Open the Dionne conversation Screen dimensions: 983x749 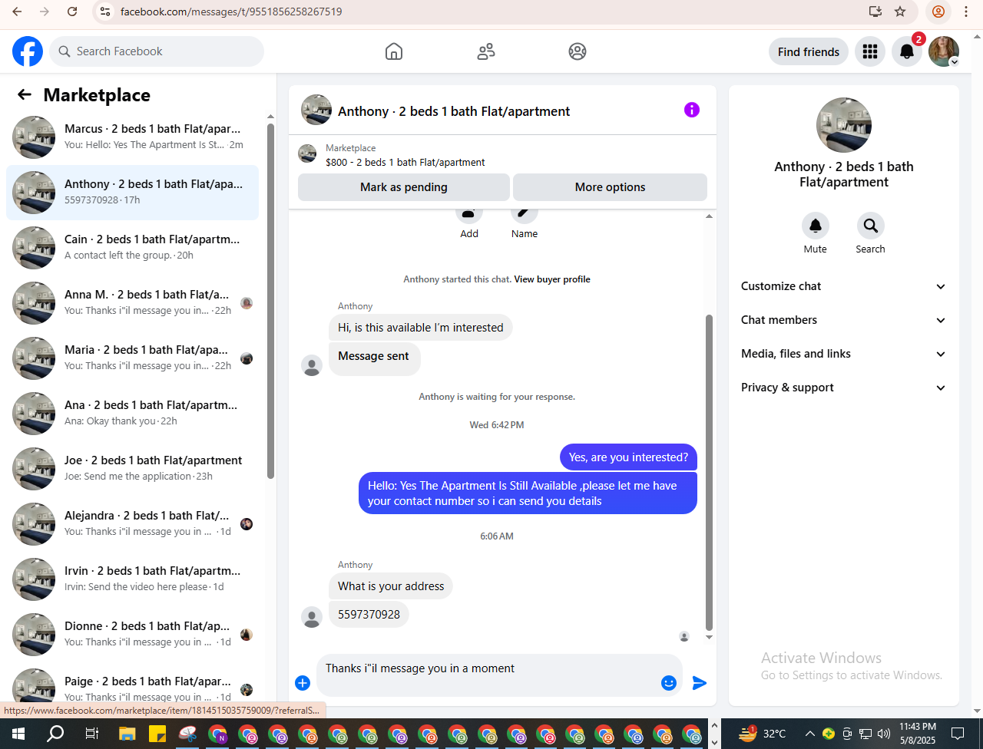click(x=132, y=635)
